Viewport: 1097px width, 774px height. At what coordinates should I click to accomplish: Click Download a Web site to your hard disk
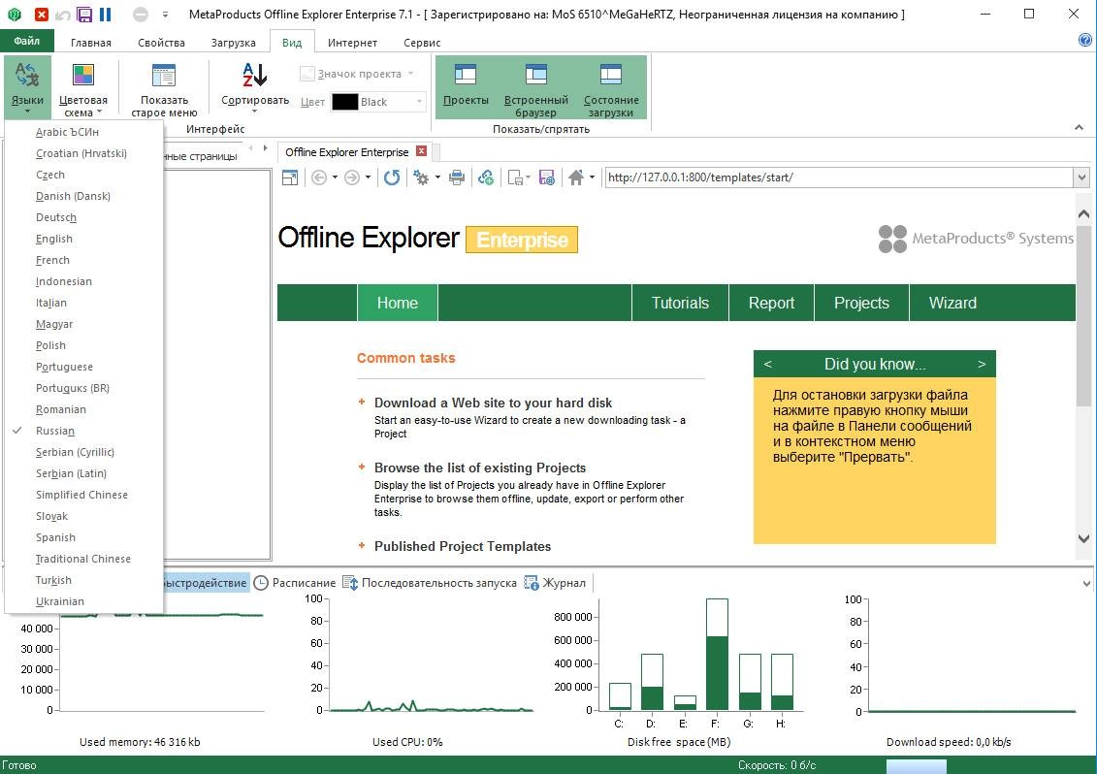(494, 403)
